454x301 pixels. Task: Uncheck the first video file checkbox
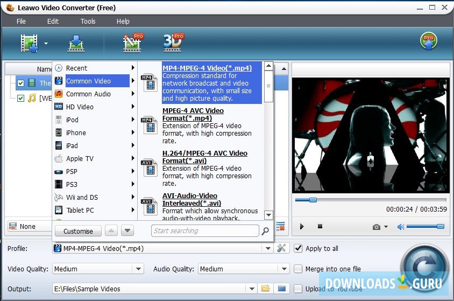point(20,83)
